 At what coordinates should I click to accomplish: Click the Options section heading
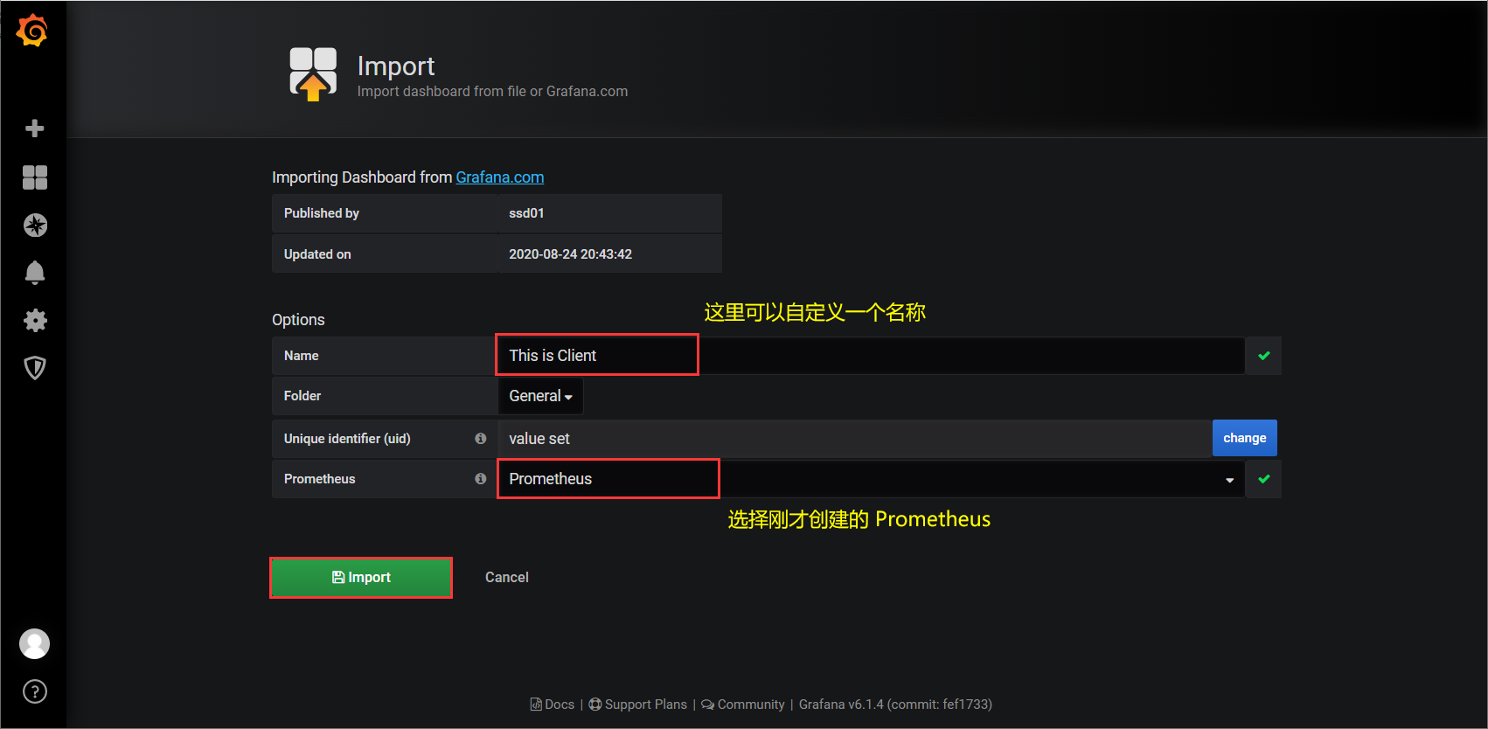coord(298,320)
